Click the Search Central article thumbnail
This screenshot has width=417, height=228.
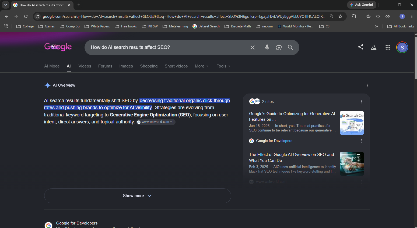[352, 123]
